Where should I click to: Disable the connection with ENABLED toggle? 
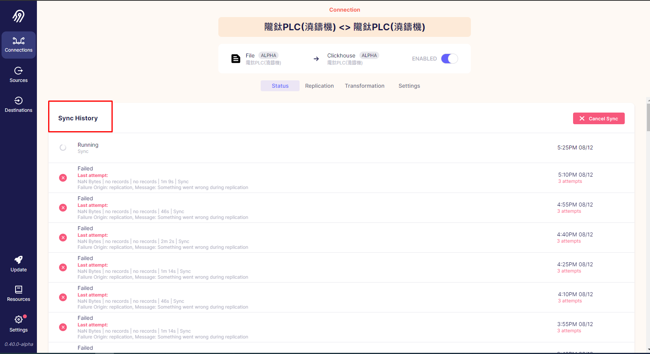coord(450,59)
